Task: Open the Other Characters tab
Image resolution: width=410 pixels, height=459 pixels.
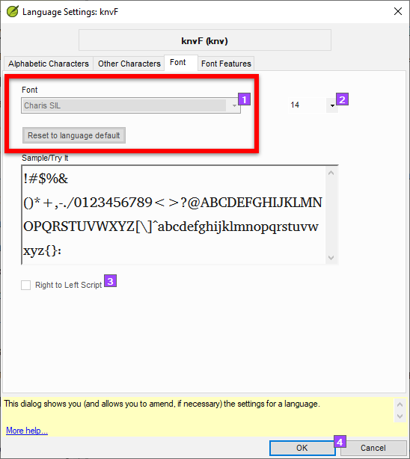Action: [129, 64]
